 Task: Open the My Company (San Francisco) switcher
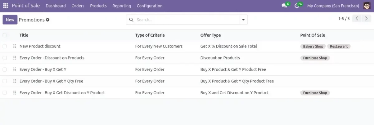[333, 6]
